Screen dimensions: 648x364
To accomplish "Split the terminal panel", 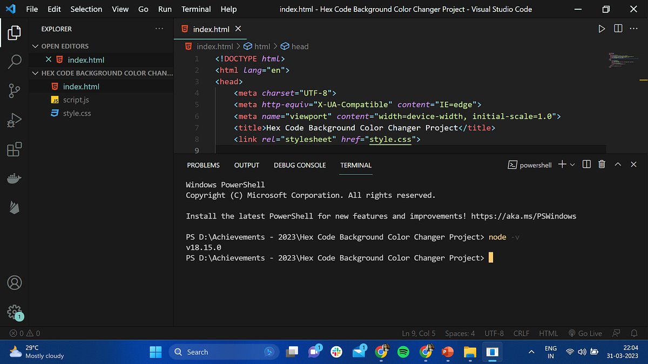I will click(586, 164).
